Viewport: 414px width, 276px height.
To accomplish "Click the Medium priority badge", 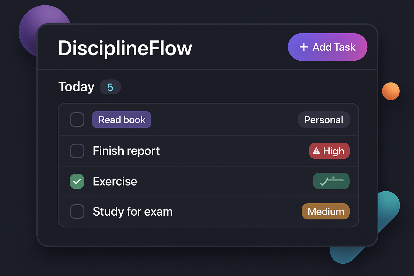I will 325,211.
